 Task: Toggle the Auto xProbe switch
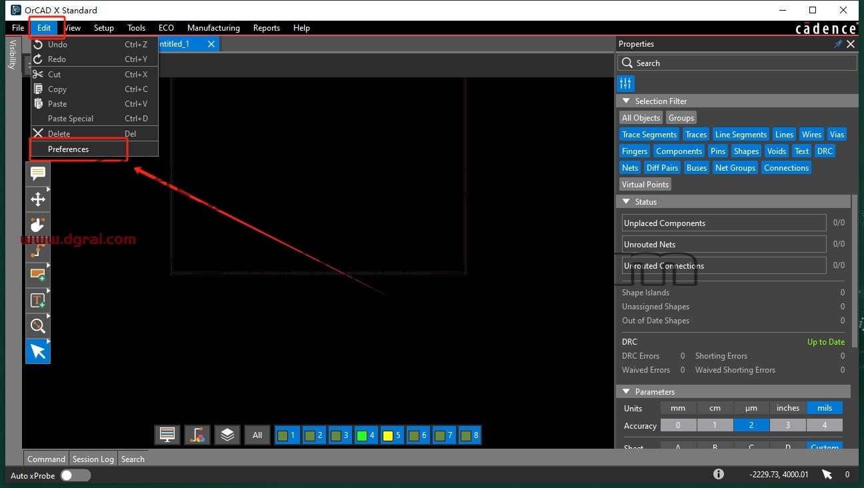click(75, 475)
